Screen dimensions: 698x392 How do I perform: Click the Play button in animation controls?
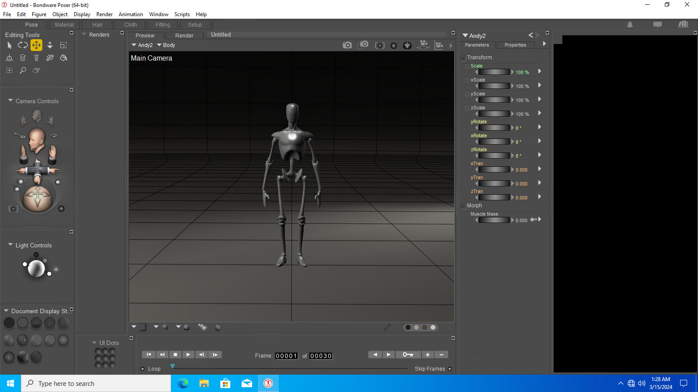tap(188, 355)
